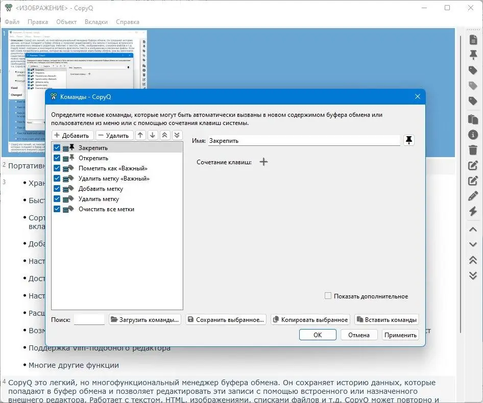
Task: Click the 'Поддержка vim-подобного редактора' line
Action: tap(100, 349)
